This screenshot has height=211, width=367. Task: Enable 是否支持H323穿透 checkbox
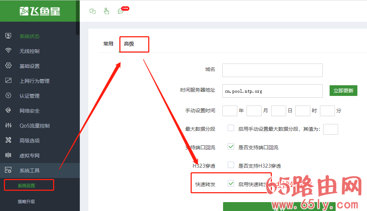pos(231,165)
